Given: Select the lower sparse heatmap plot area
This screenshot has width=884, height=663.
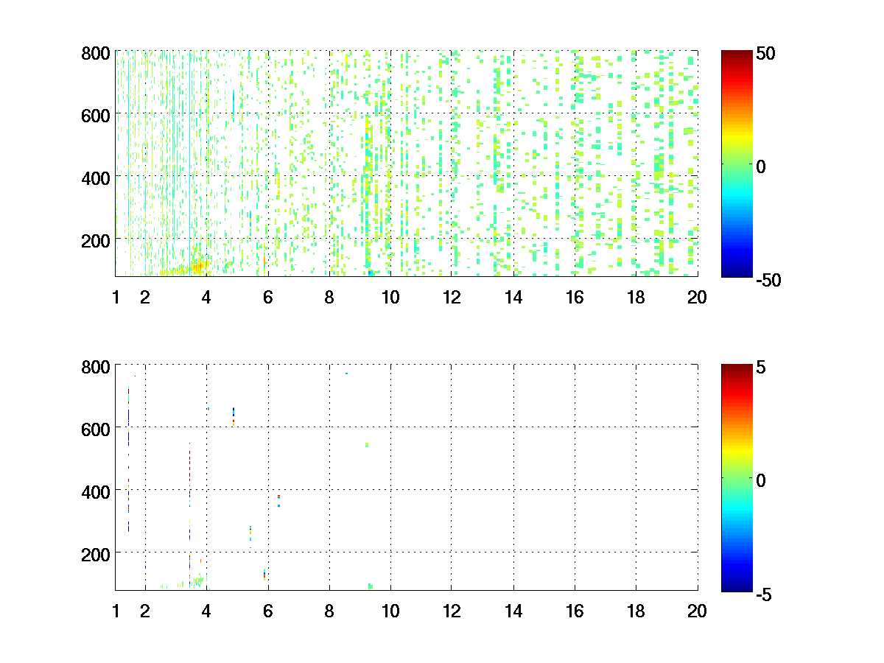Looking at the screenshot, I should coord(406,477).
